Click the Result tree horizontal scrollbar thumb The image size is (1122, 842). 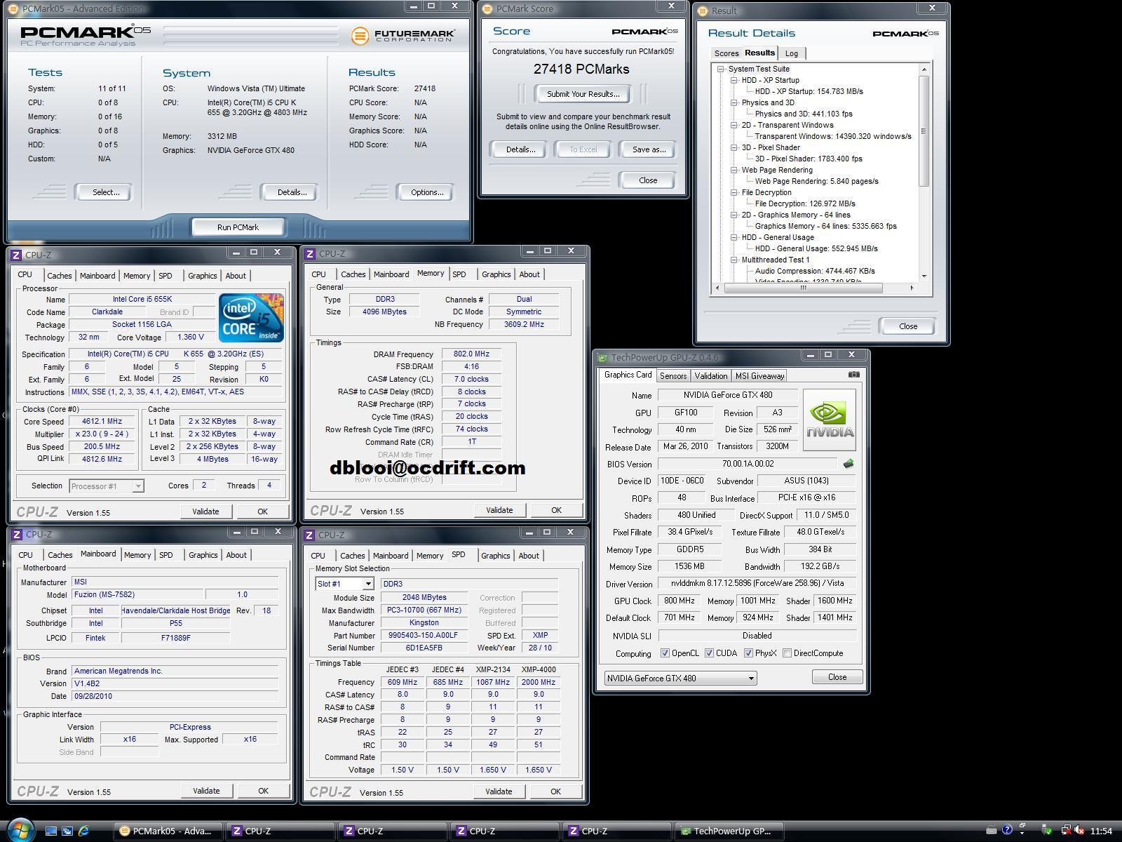pos(803,288)
